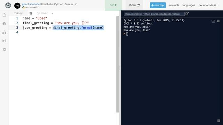Clear the console with the clear icon
The width and height of the screenshot is (223, 125).
point(218,21)
